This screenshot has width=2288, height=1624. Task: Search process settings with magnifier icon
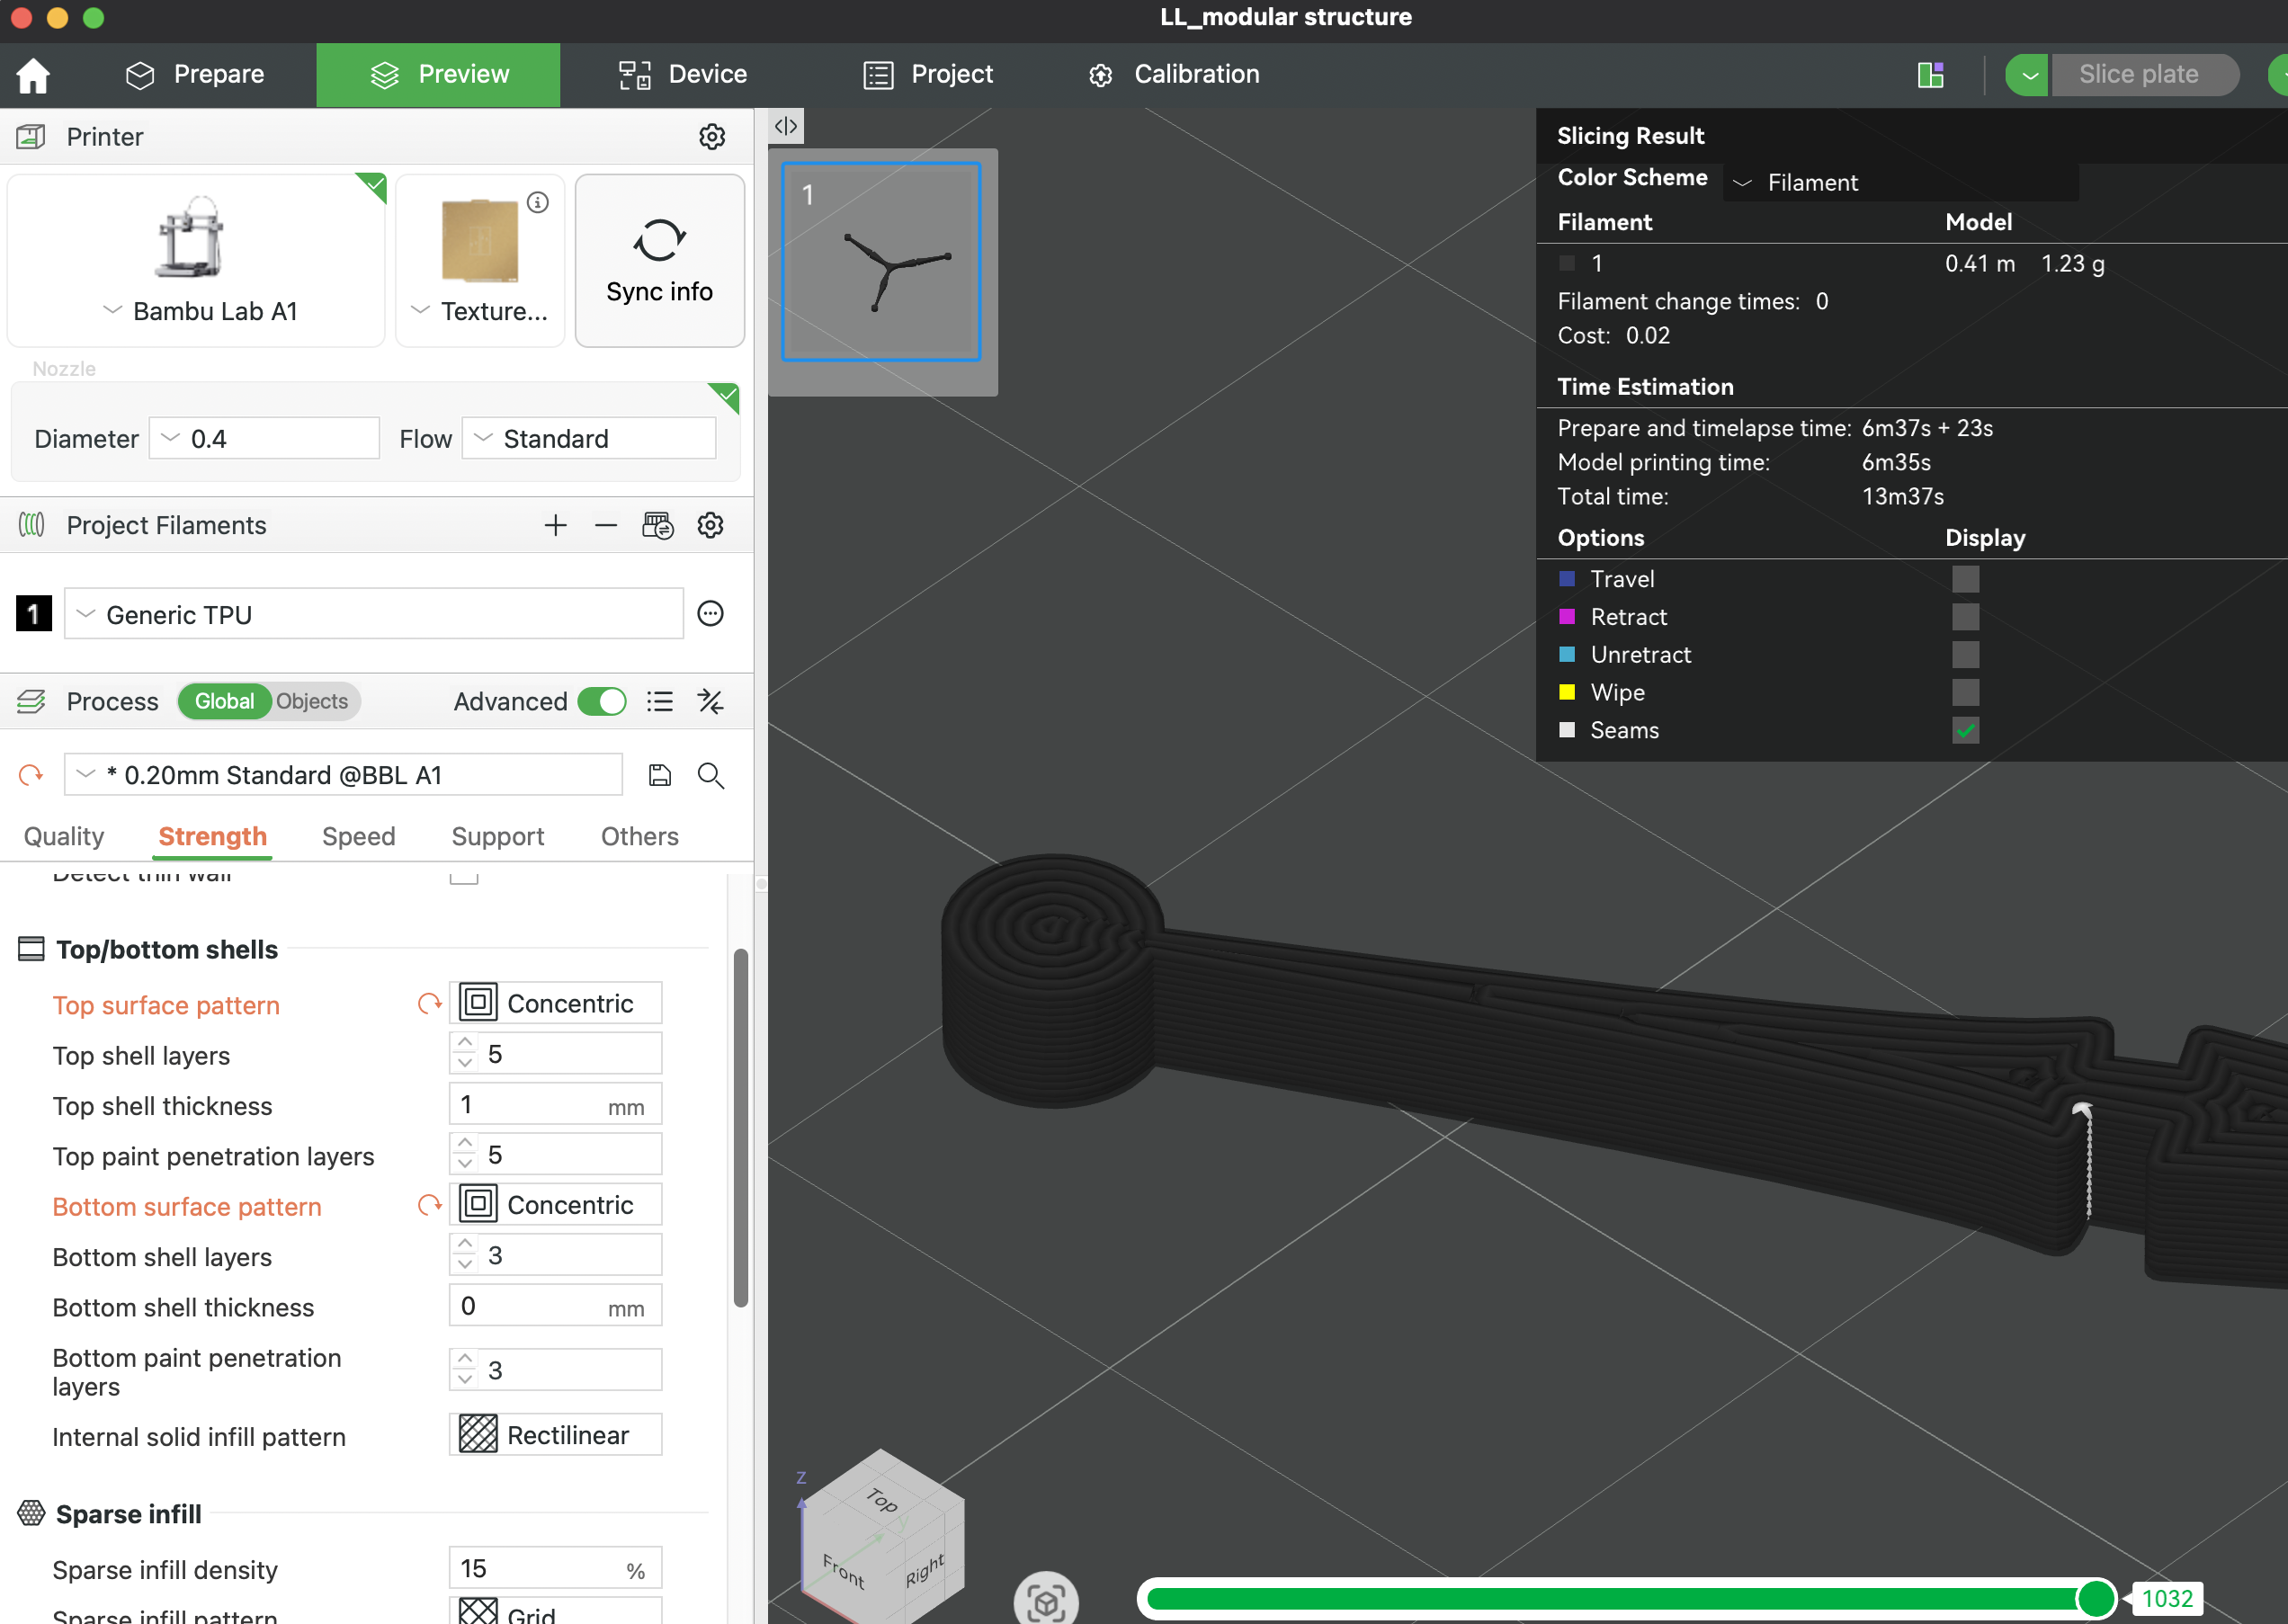click(x=710, y=775)
